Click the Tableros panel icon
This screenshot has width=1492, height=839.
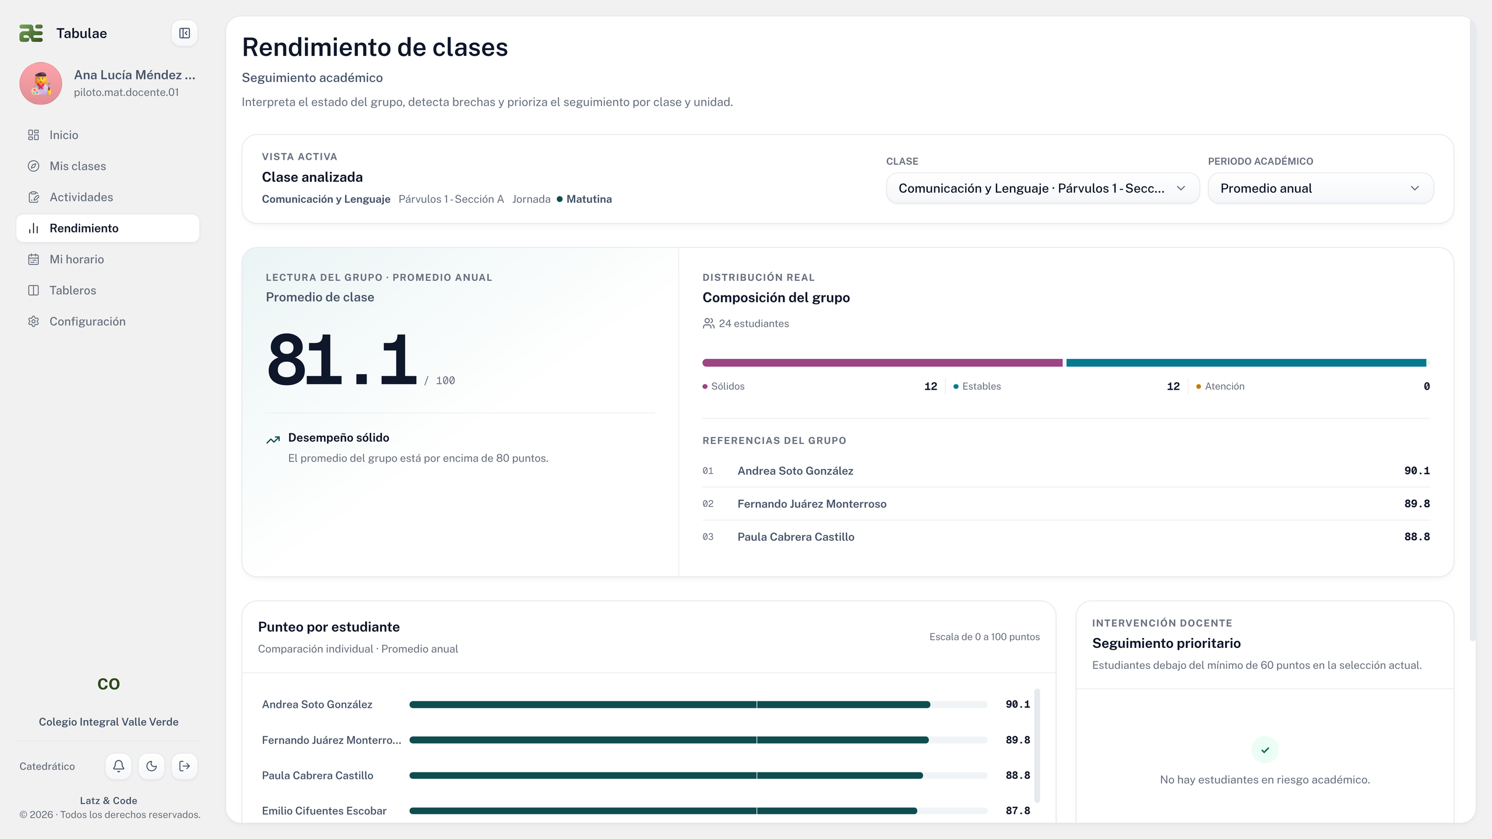tap(34, 290)
